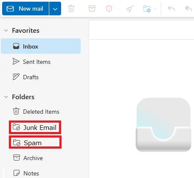The image size is (194, 178).
Task: Open the Deleted Items folder
Action: pyautogui.click(x=41, y=112)
